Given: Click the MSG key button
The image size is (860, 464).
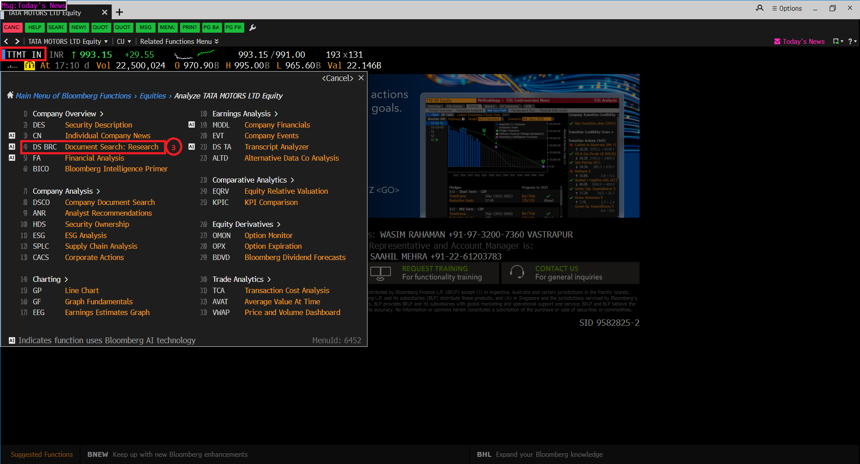Looking at the screenshot, I should pyautogui.click(x=146, y=27).
